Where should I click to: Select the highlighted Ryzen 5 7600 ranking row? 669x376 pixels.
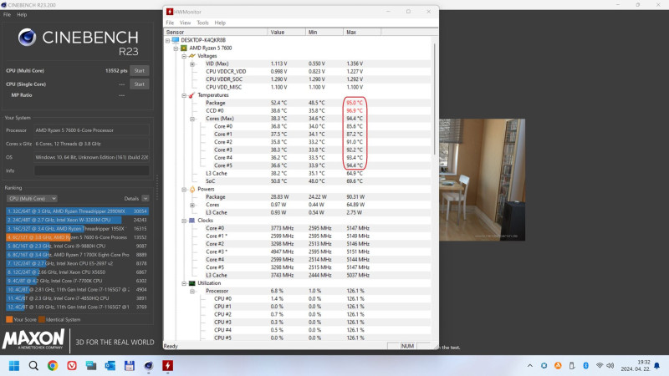77,237
